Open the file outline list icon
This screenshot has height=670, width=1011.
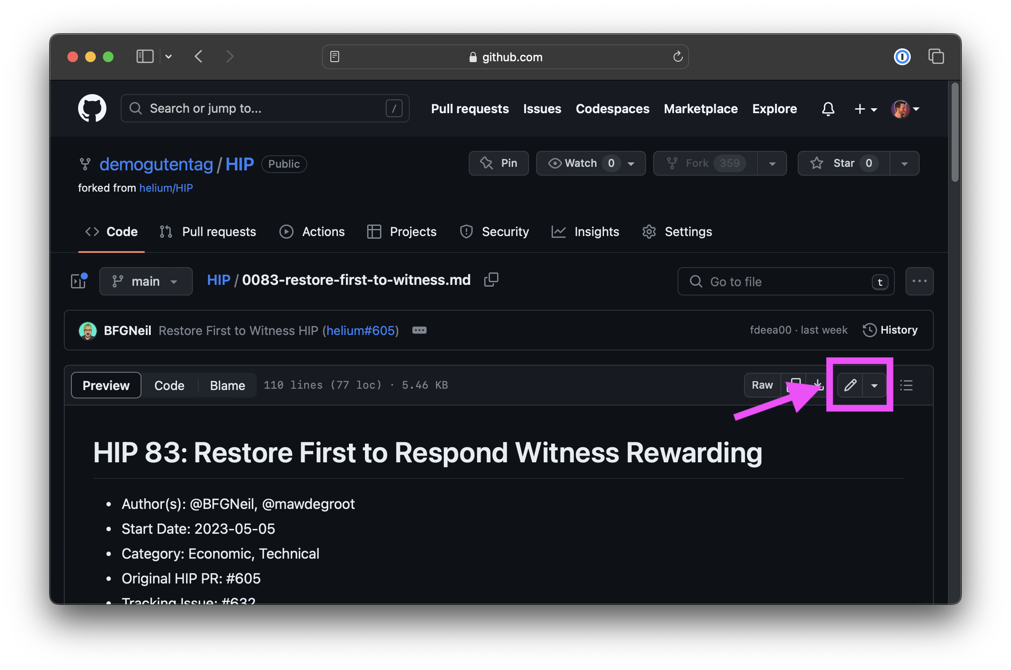pyautogui.click(x=906, y=385)
